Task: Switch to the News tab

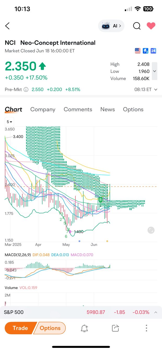Action: (107, 109)
